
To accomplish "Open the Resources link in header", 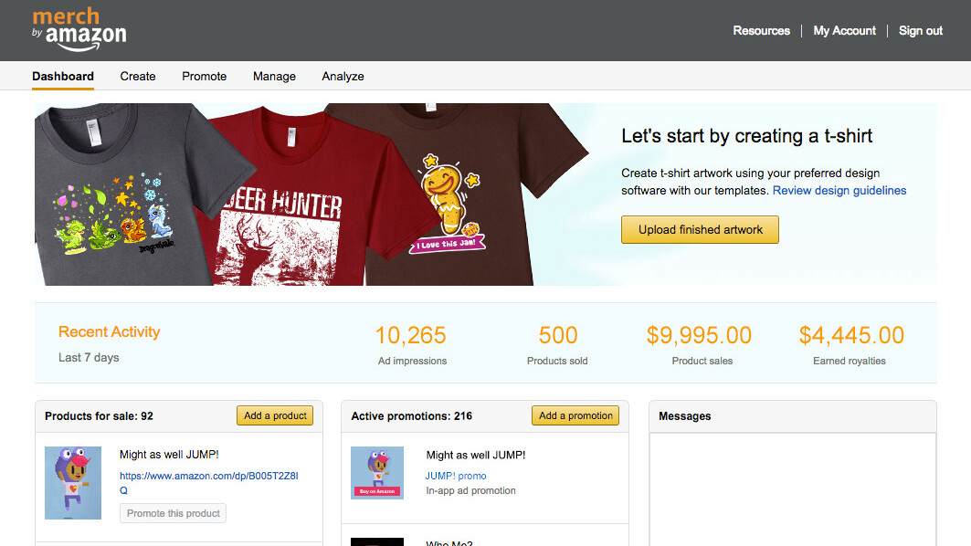I will click(x=761, y=30).
